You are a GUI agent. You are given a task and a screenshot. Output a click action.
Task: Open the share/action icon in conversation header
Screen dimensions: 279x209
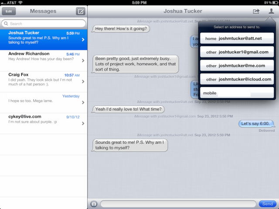pos(256,12)
